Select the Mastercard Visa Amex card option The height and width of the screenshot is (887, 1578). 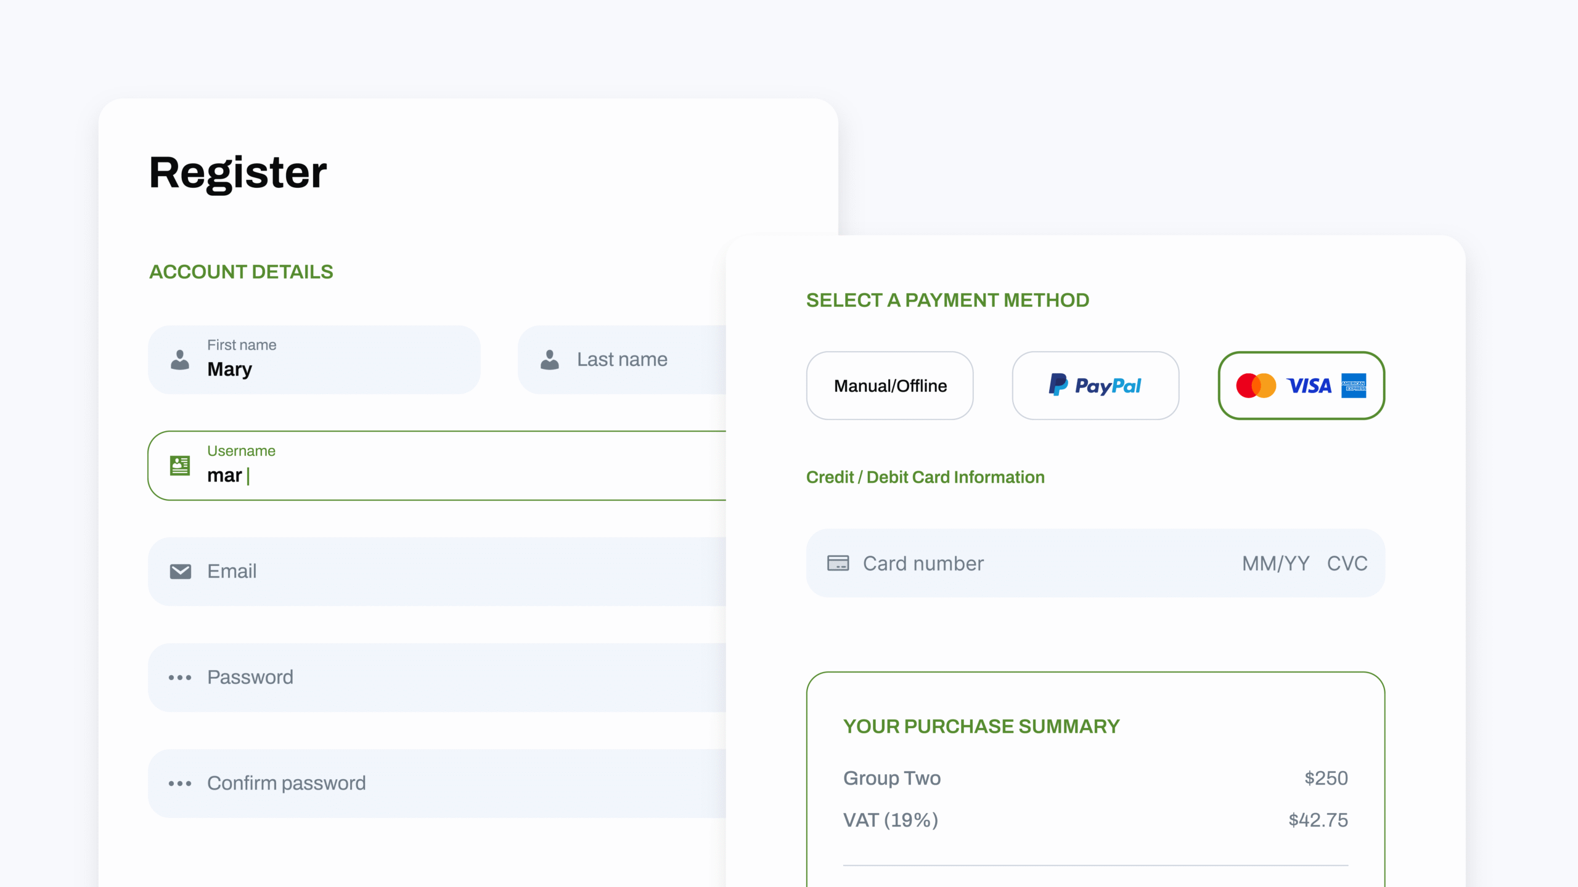click(x=1301, y=386)
